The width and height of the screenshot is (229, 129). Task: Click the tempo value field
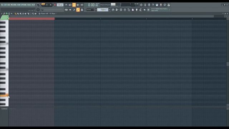tap(60, 5)
